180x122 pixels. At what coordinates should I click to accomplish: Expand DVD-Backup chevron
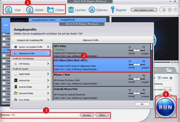[48, 64]
